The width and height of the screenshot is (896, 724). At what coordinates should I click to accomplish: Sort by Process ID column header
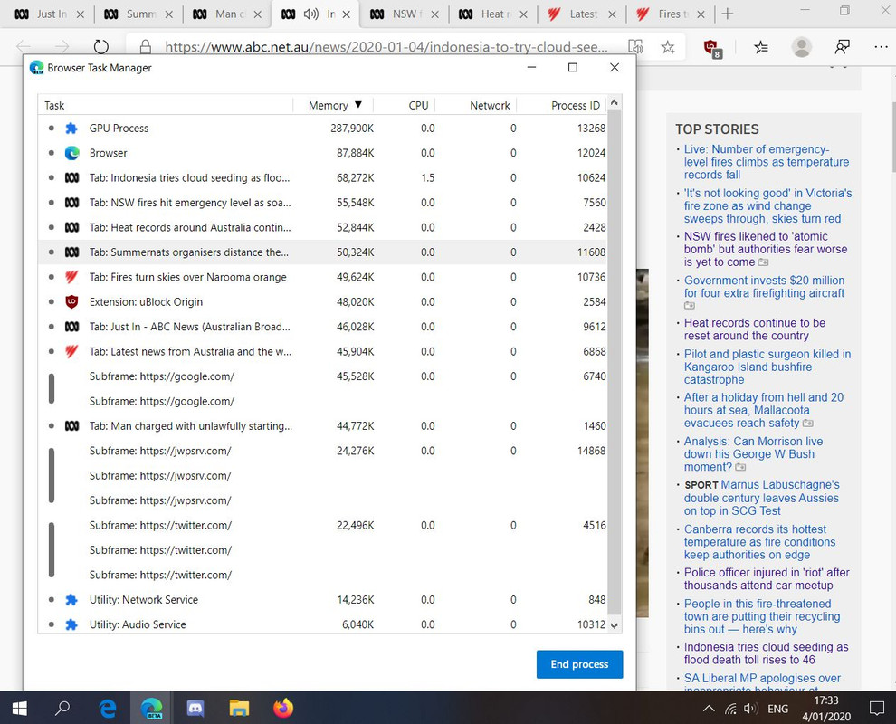tap(575, 105)
